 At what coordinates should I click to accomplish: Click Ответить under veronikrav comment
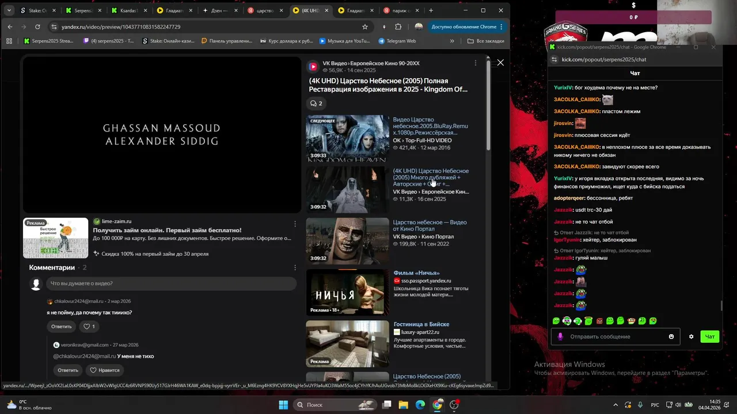[68, 370]
